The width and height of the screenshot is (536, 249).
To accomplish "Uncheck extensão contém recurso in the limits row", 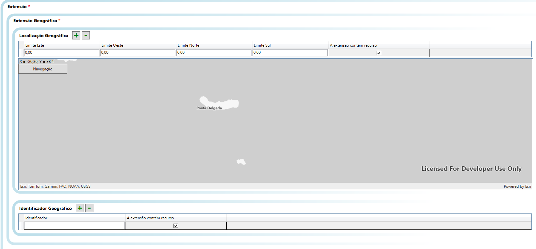I will 379,53.
